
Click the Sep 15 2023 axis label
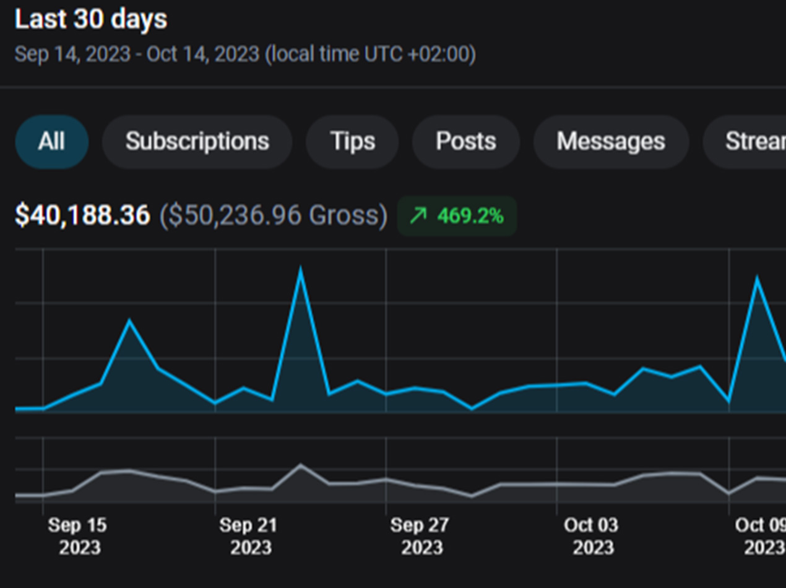pyautogui.click(x=77, y=536)
